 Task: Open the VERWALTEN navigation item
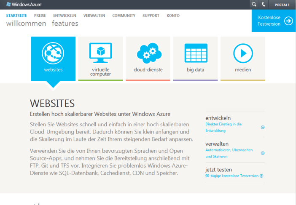coord(94,16)
